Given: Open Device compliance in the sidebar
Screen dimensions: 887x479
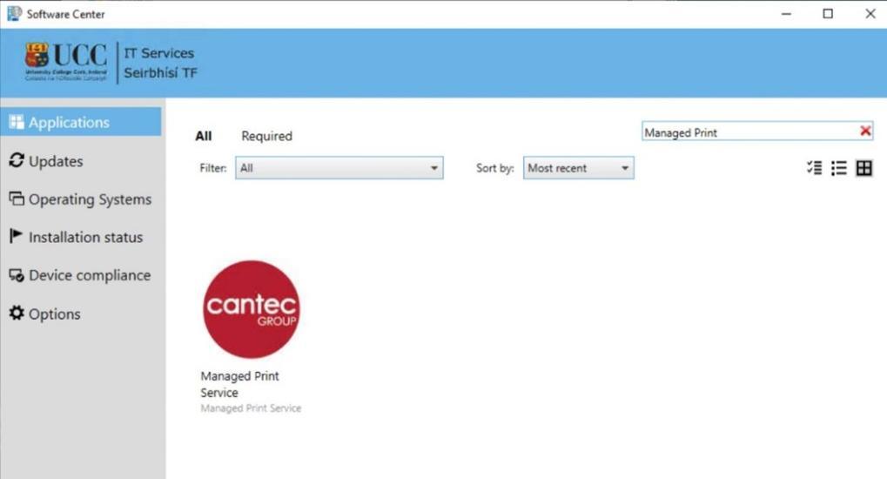Looking at the screenshot, I should (80, 275).
